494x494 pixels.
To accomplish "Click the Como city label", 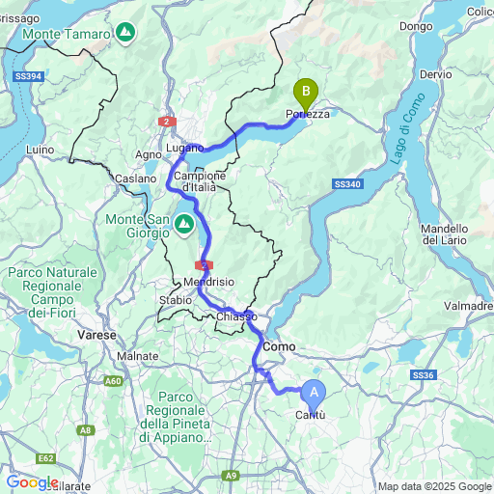I will tap(279, 346).
